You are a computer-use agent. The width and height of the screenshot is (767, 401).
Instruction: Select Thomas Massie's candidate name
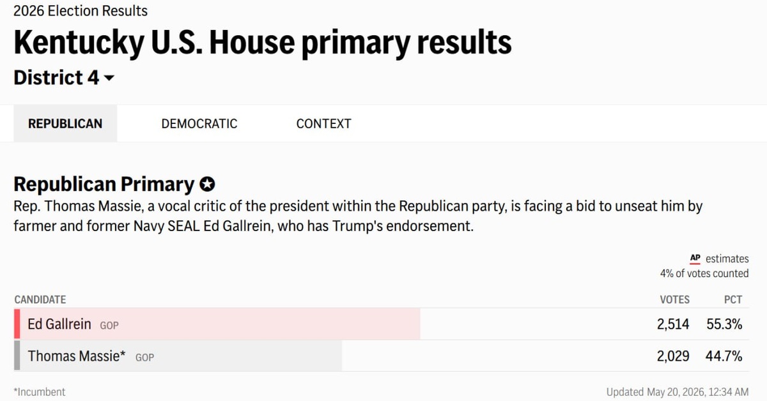(77, 356)
